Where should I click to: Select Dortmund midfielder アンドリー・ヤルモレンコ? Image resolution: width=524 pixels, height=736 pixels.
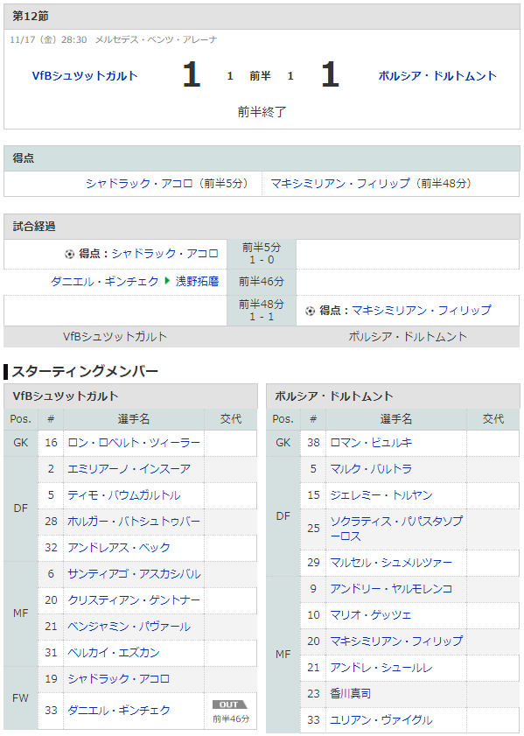click(391, 589)
